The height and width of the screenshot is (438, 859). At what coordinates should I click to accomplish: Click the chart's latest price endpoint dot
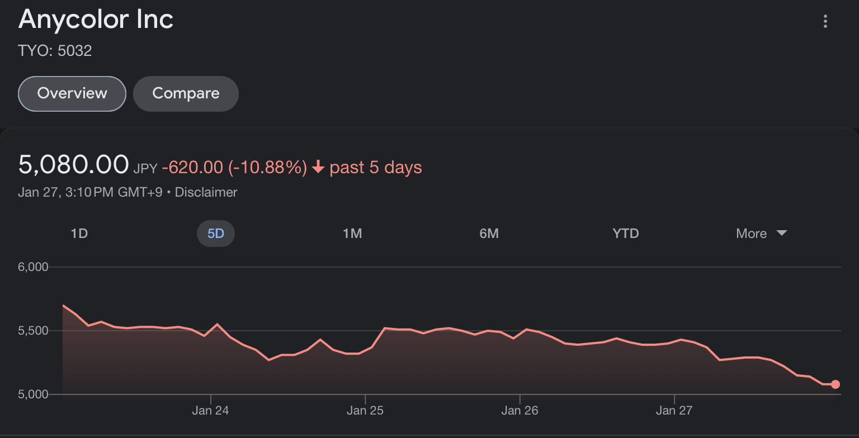tap(836, 384)
